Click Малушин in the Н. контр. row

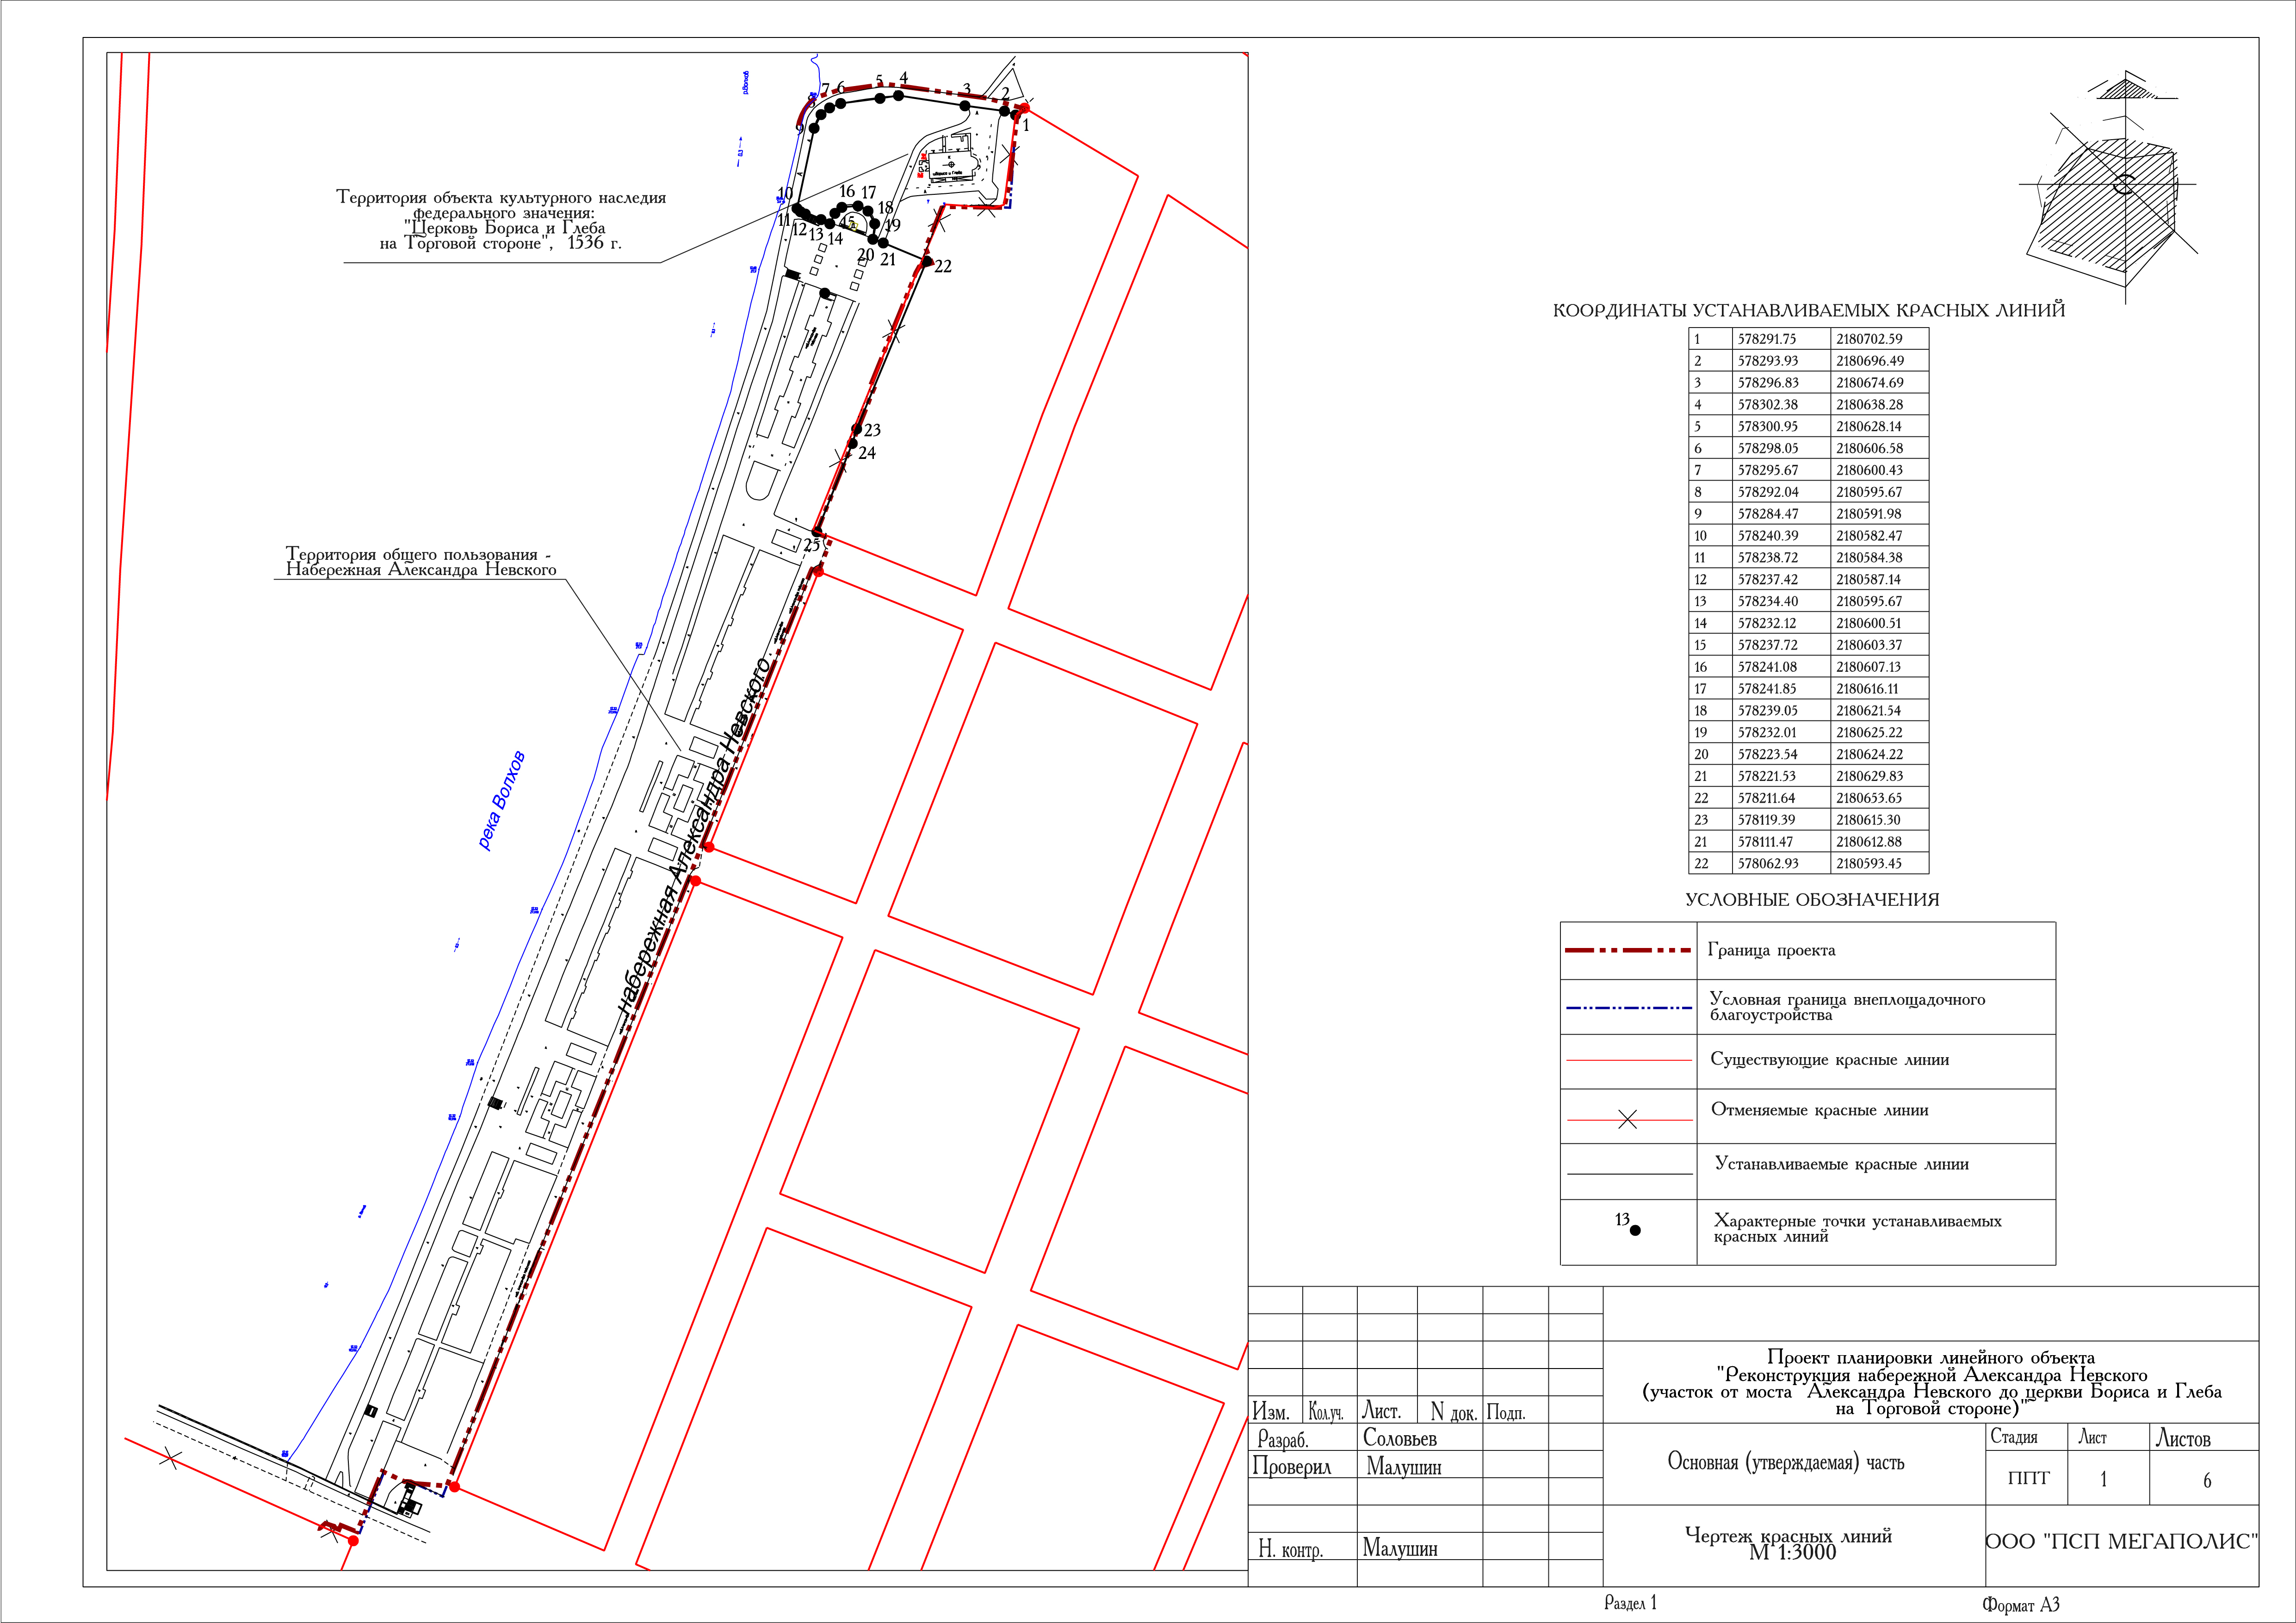1399,1549
